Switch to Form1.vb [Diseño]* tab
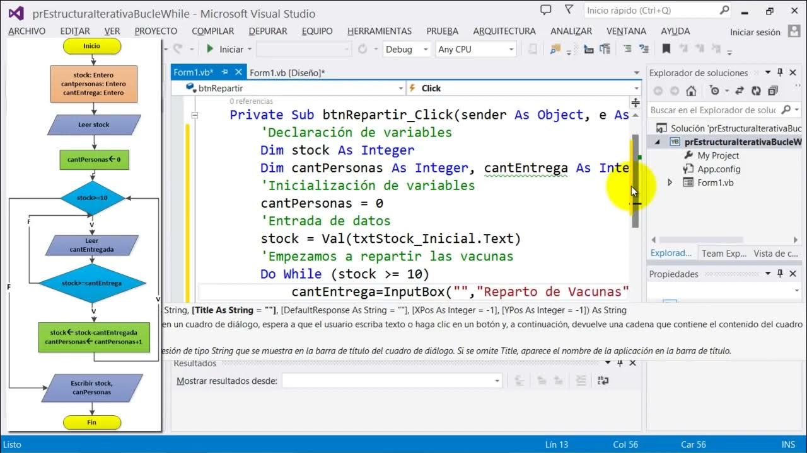This screenshot has height=453, width=807. 287,72
